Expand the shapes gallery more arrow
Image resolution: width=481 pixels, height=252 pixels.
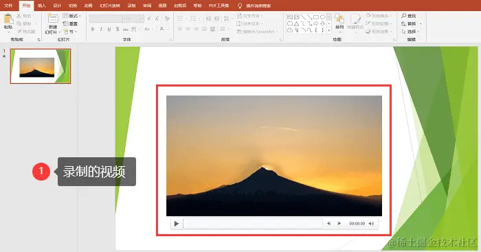(x=329, y=30)
